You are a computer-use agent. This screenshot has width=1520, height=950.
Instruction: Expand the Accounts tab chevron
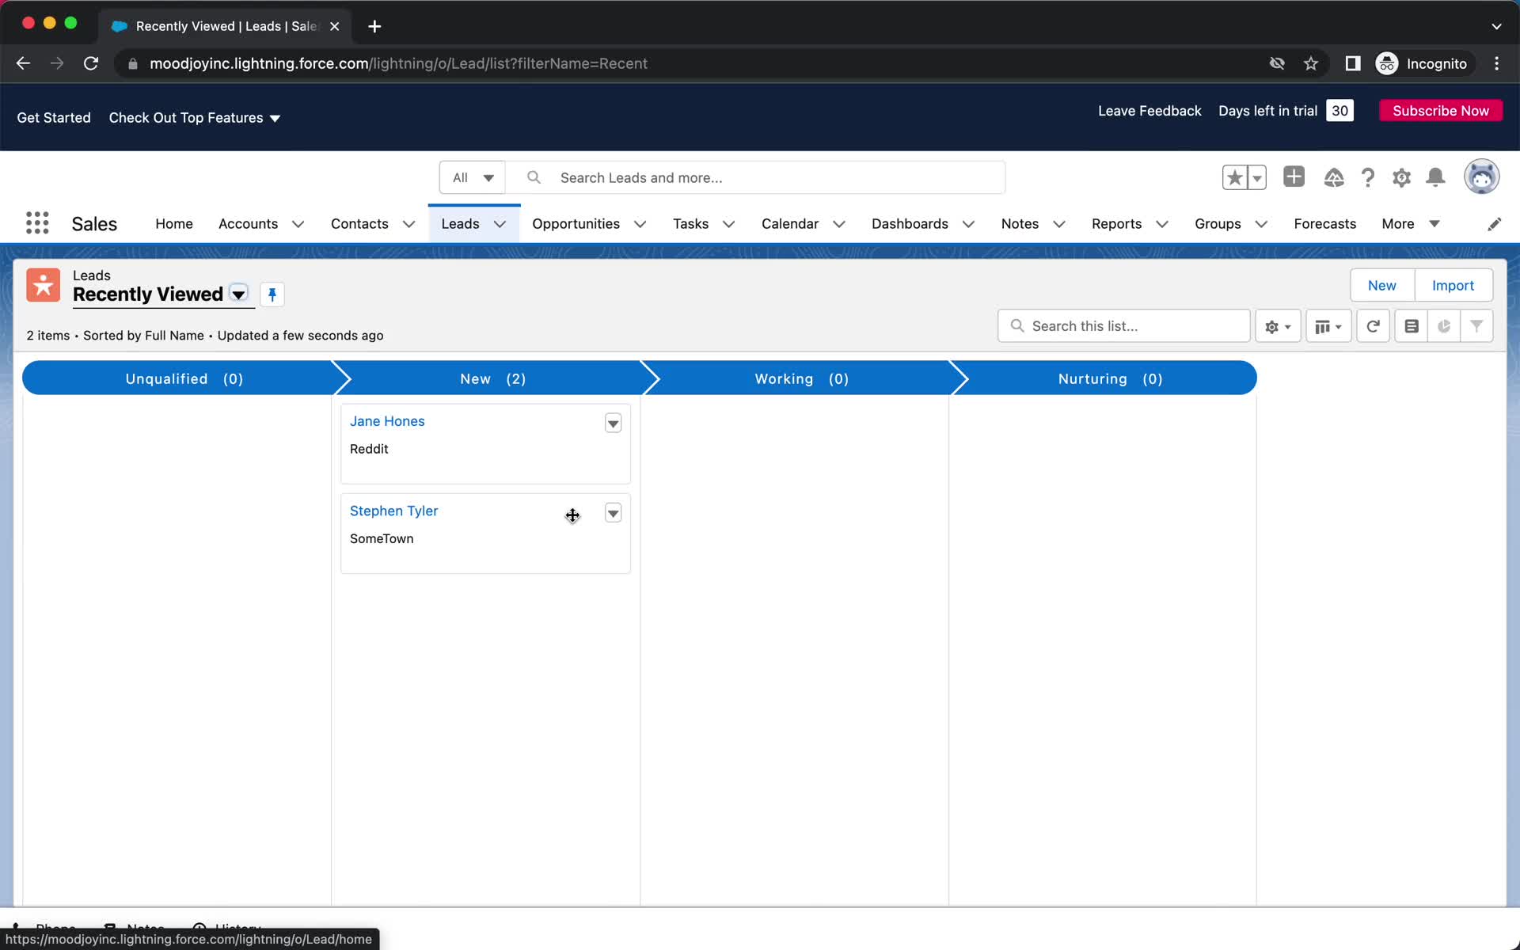coord(298,224)
